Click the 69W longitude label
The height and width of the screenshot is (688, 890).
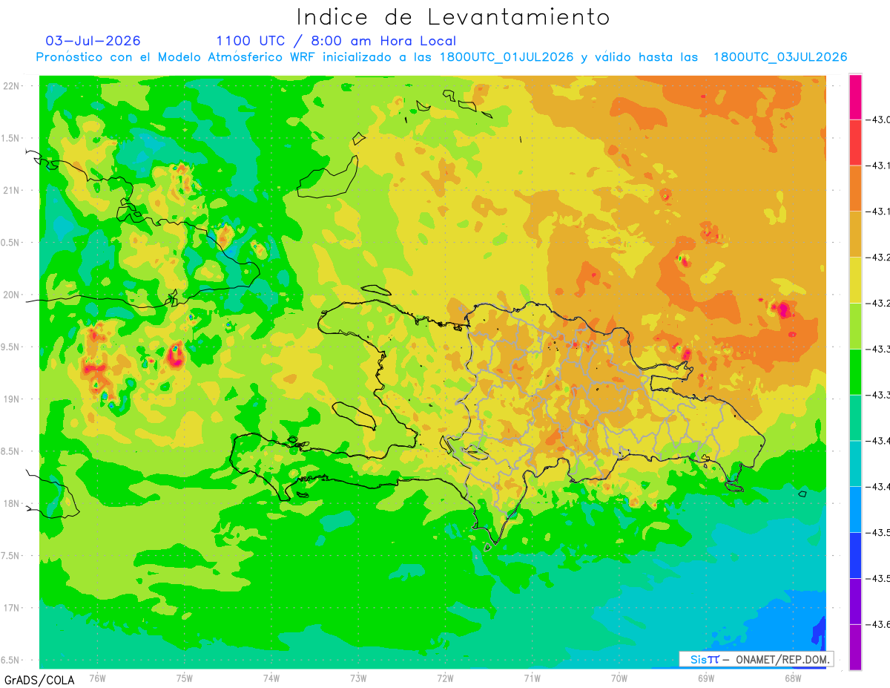click(706, 678)
